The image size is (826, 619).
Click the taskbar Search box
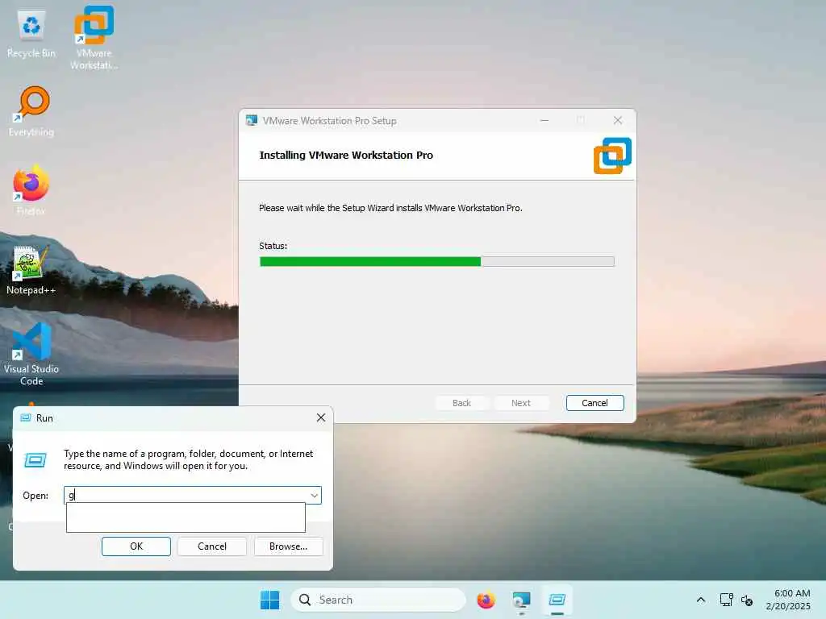378,600
